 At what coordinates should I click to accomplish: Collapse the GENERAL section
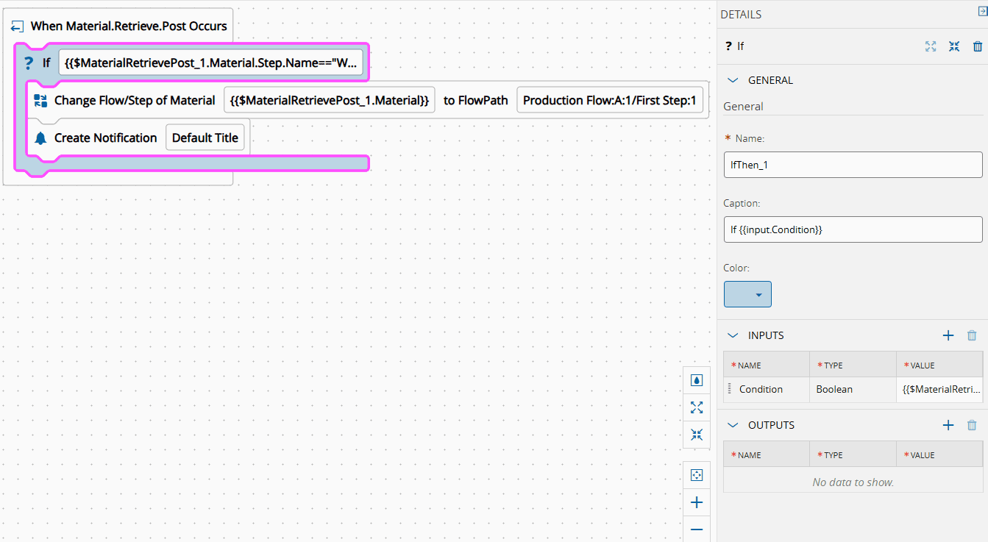tap(733, 80)
